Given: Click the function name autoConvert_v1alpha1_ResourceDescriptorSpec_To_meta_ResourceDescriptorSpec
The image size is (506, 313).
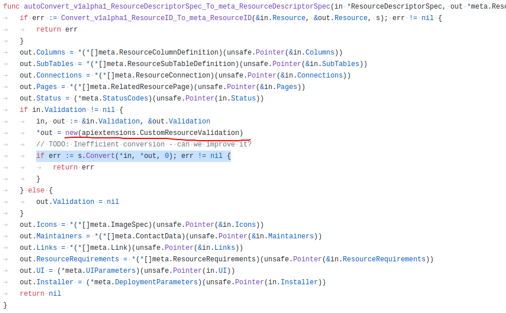Looking at the screenshot, I should 177,6.
